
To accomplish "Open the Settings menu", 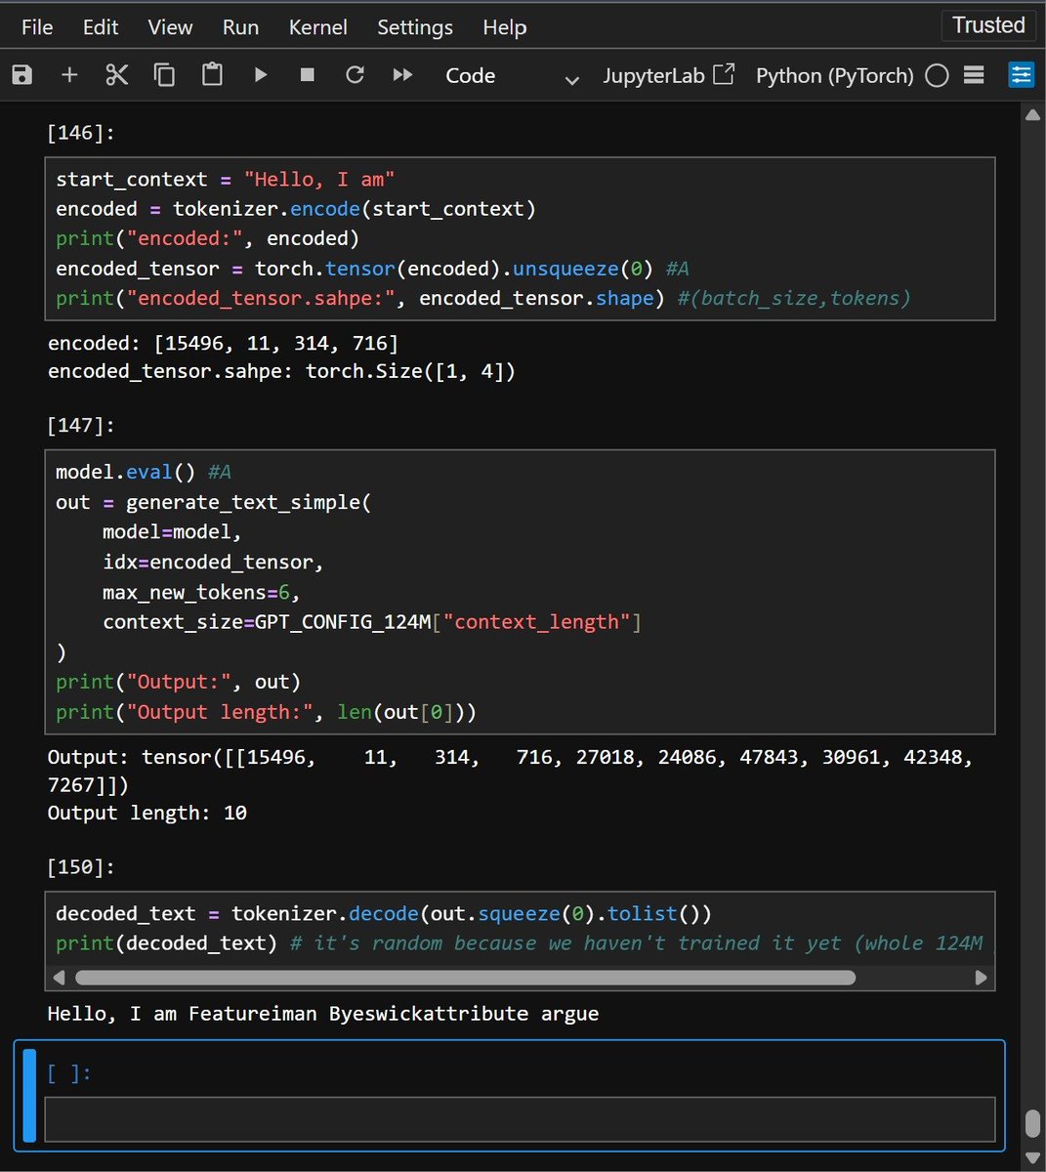I will (x=415, y=27).
